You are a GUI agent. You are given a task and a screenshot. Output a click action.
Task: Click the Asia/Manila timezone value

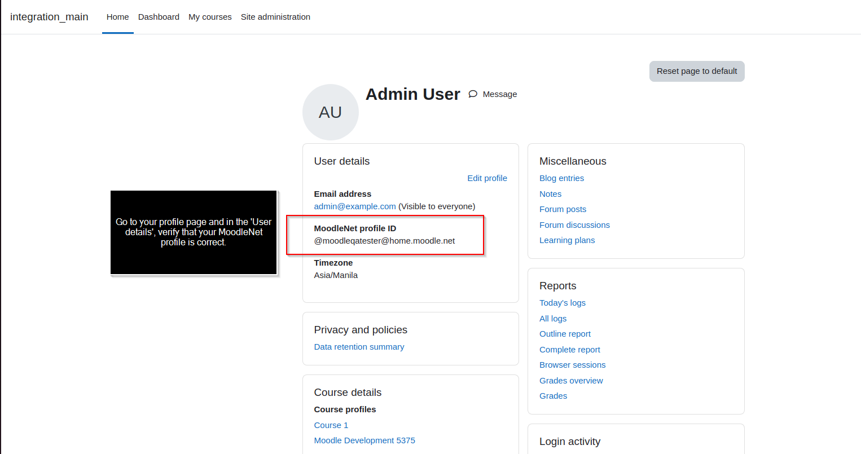coord(336,275)
